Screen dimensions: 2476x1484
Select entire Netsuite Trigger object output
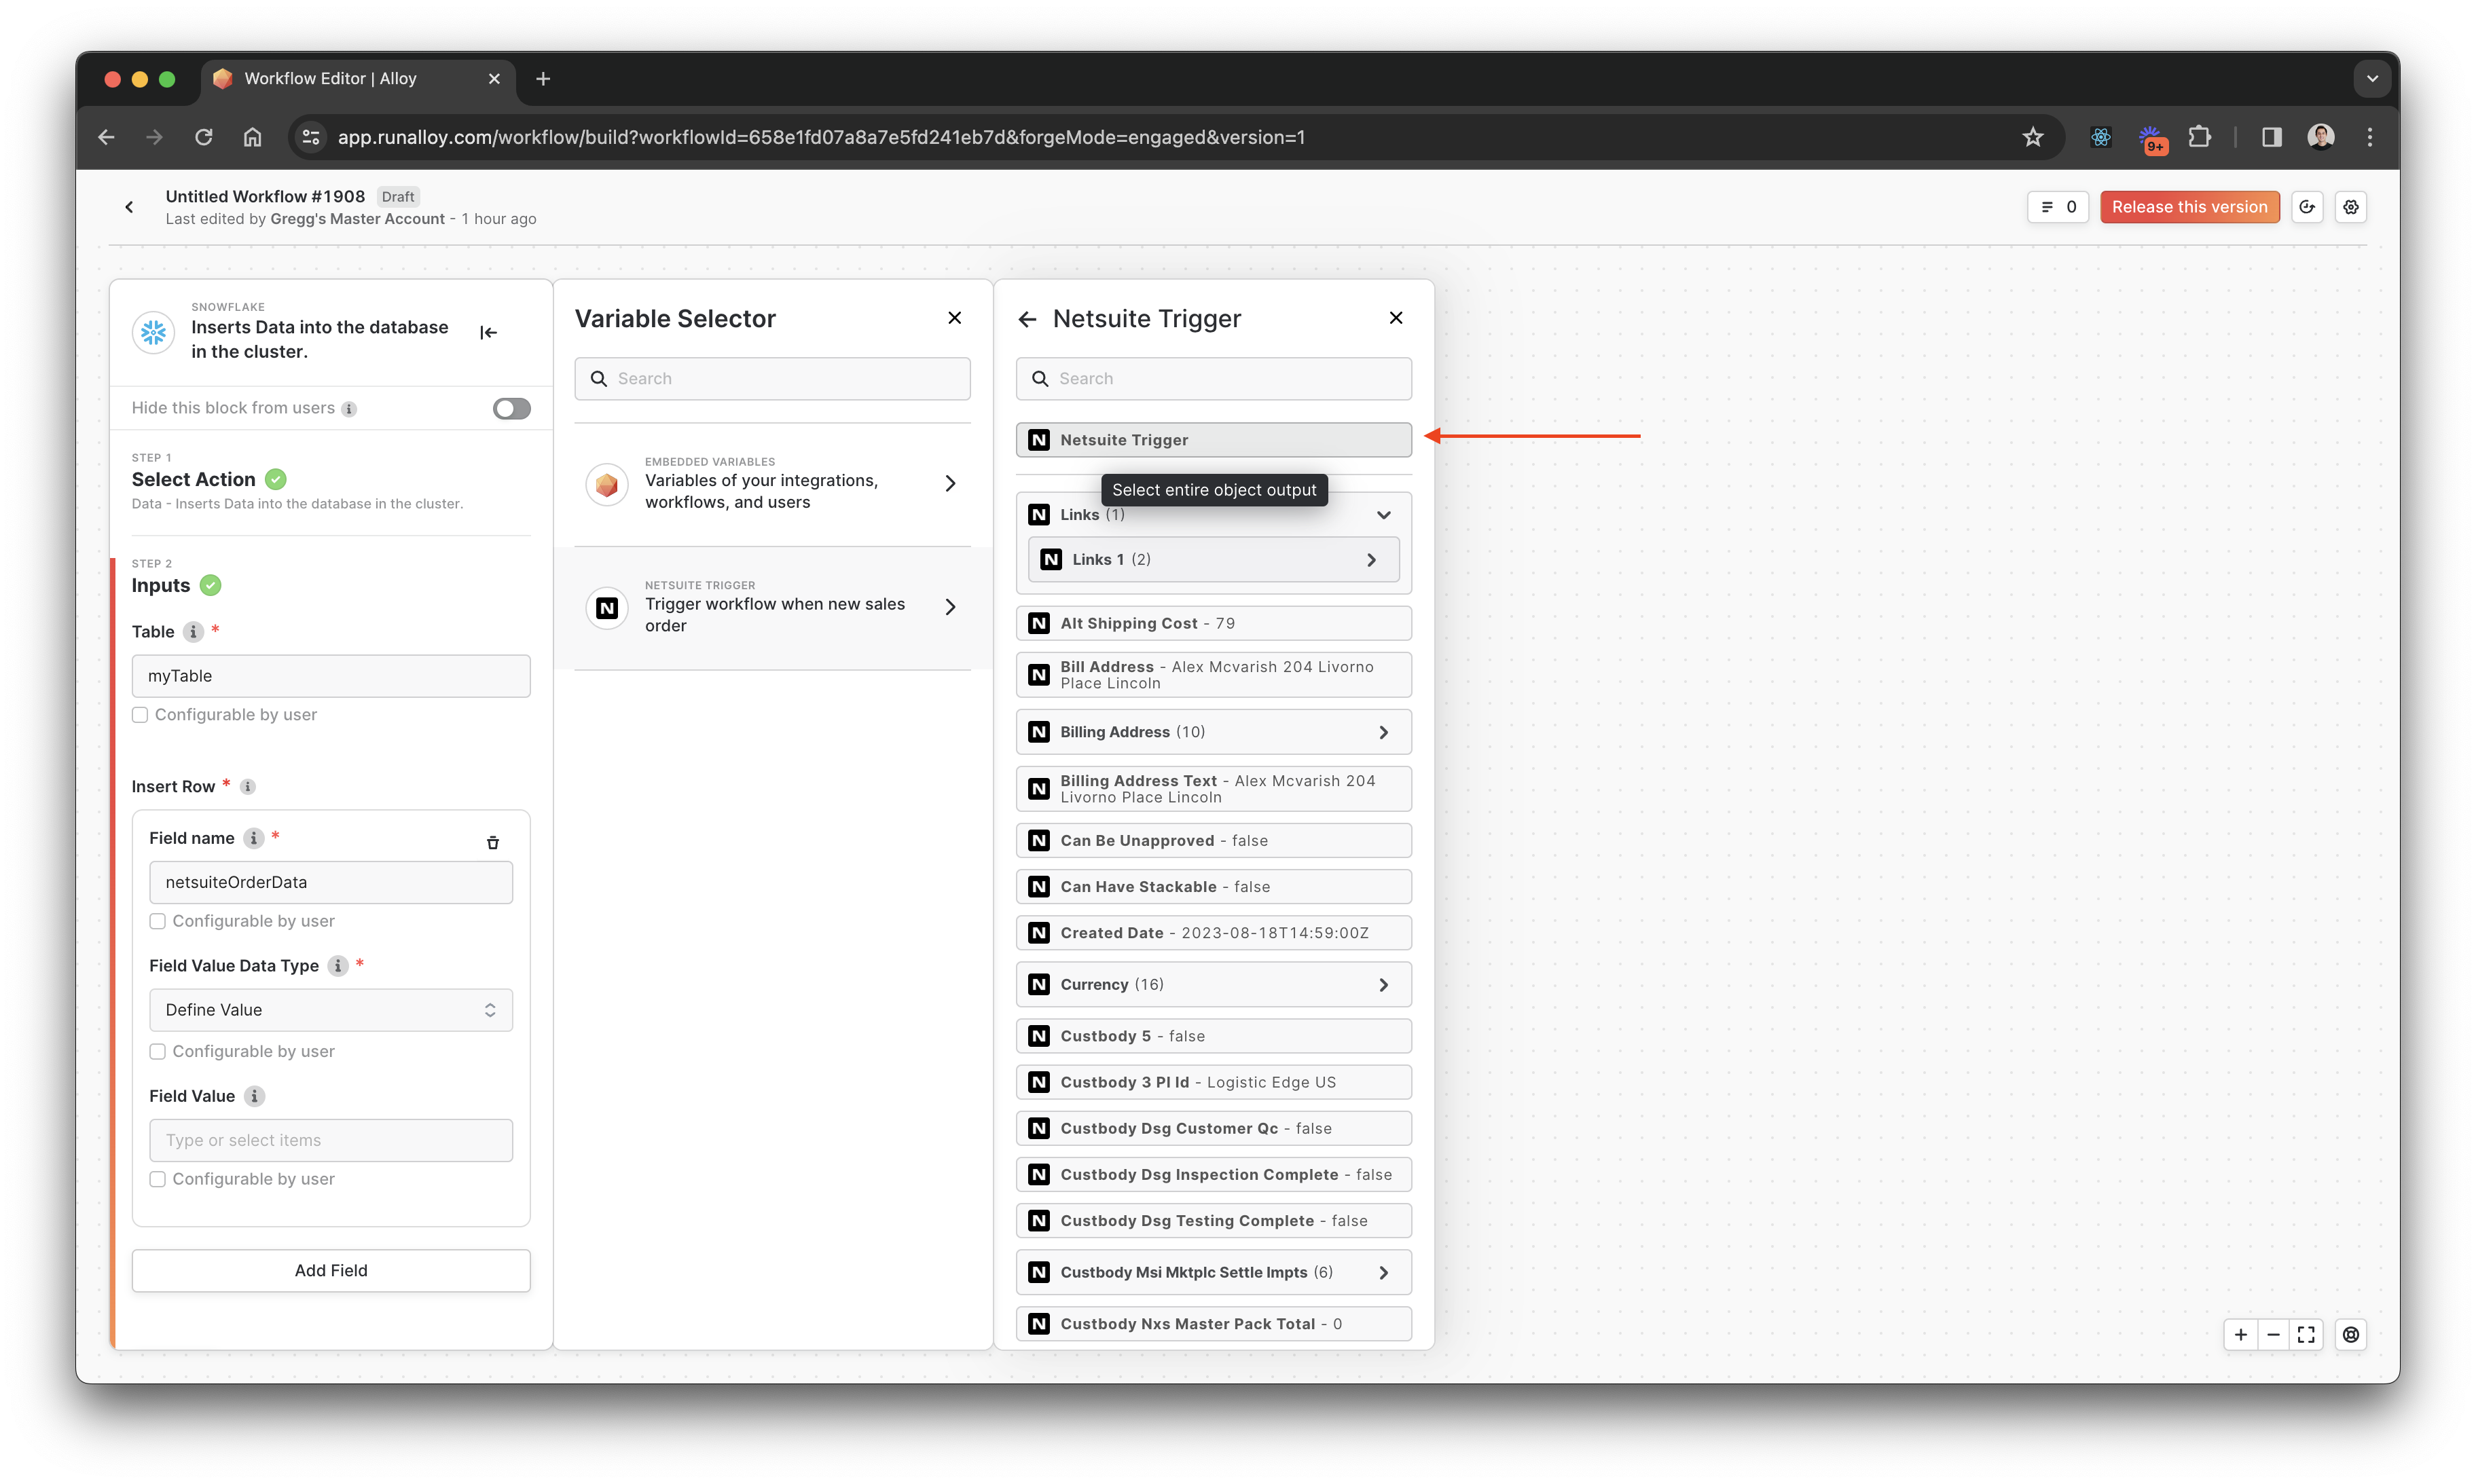(x=1212, y=440)
